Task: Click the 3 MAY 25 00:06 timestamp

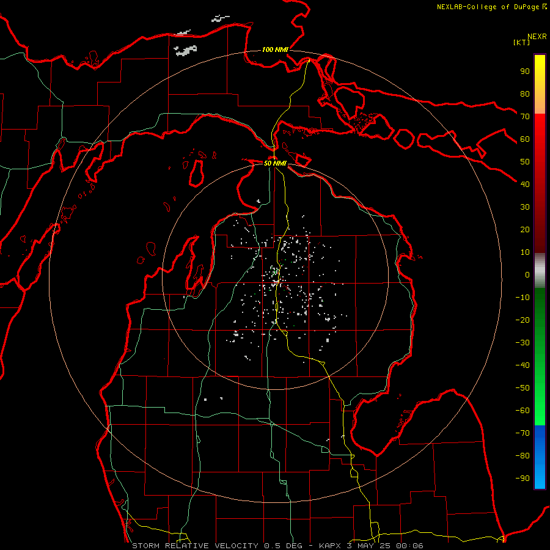Action: pyautogui.click(x=385, y=546)
